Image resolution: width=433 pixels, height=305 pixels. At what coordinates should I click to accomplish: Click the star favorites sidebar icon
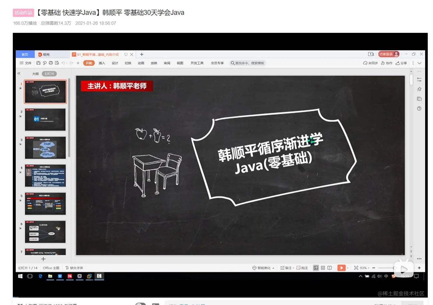click(419, 89)
